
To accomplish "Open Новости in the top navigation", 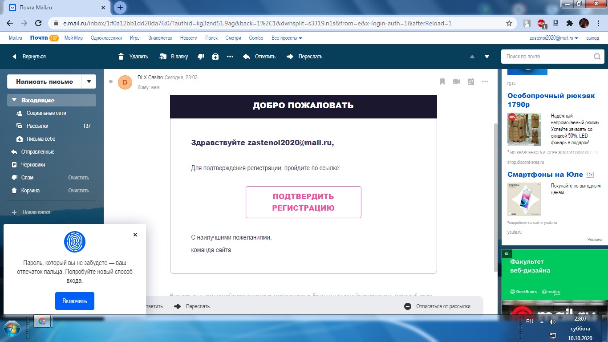I will pos(189,38).
